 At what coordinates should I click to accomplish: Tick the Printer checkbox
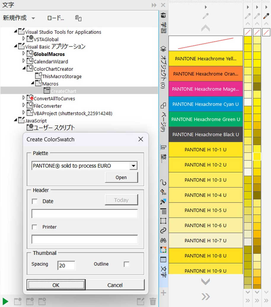tap(35, 227)
